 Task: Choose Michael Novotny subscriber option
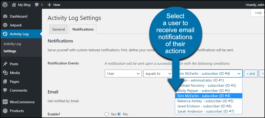(x=209, y=85)
